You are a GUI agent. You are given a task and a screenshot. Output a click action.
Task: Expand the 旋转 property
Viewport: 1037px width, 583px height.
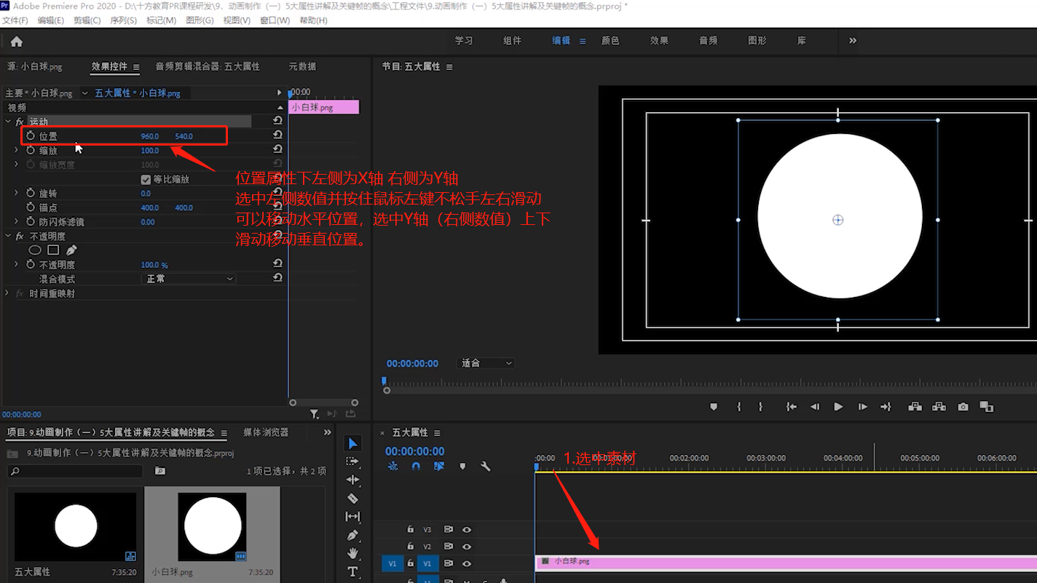click(x=16, y=193)
